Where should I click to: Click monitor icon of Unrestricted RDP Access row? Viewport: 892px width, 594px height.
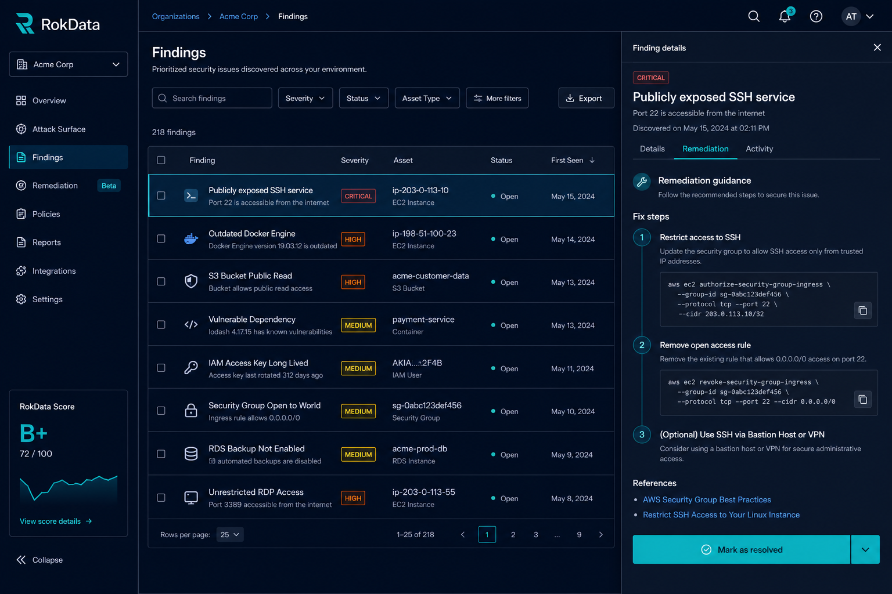[x=191, y=498]
